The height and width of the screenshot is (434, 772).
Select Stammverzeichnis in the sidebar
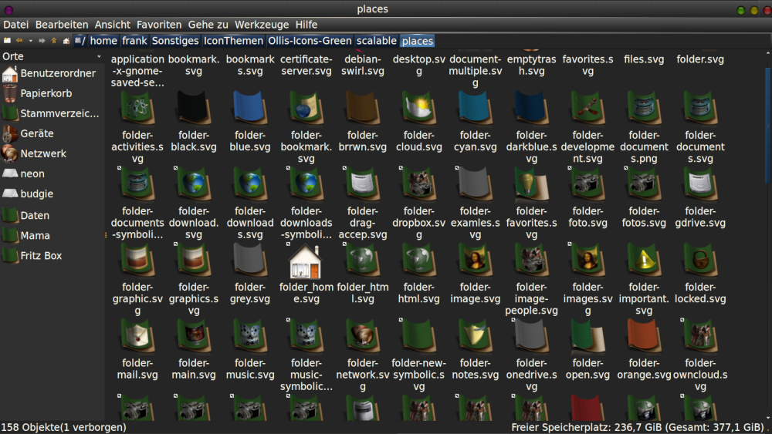pyautogui.click(x=52, y=113)
